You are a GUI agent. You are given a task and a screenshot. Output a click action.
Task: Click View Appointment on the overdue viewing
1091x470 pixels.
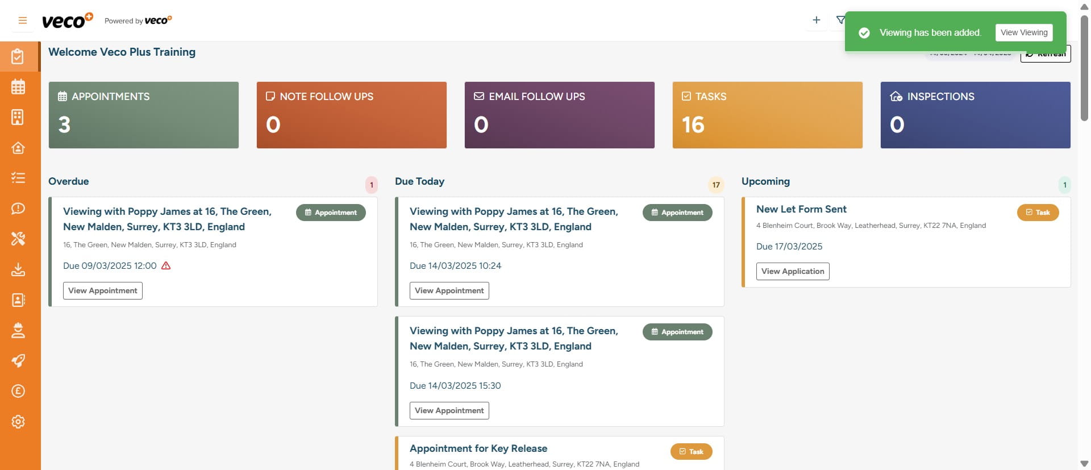[103, 291]
